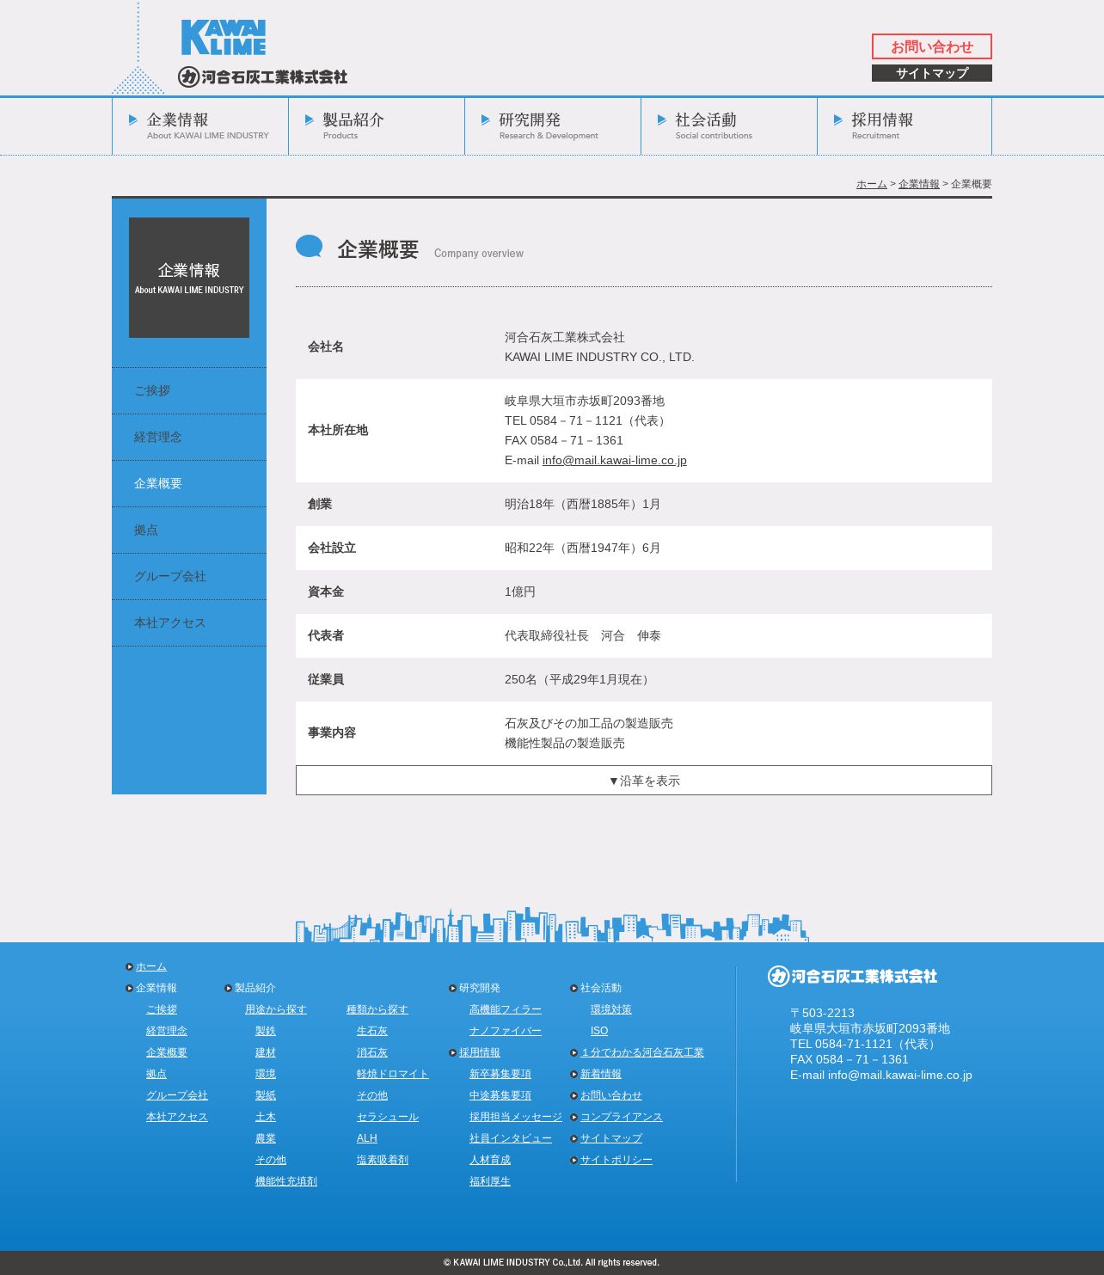Click the 企業情報 sidebar title block
This screenshot has height=1275, width=1104.
click(x=189, y=278)
